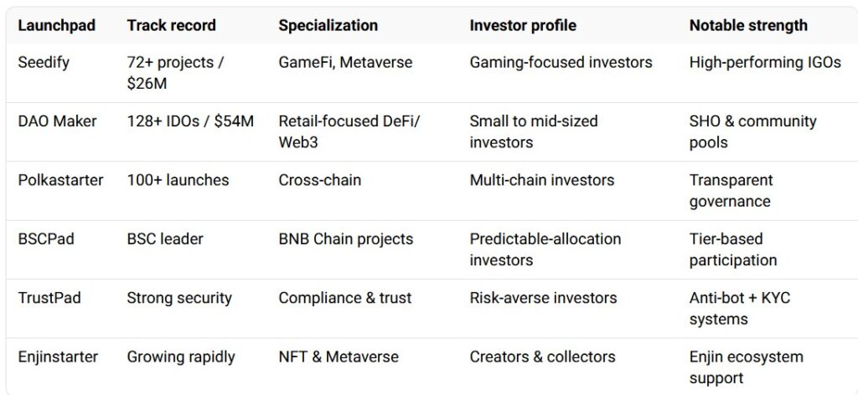
Task: Click the "GameFi, Metaverse" specialization cell
Action: click(345, 62)
